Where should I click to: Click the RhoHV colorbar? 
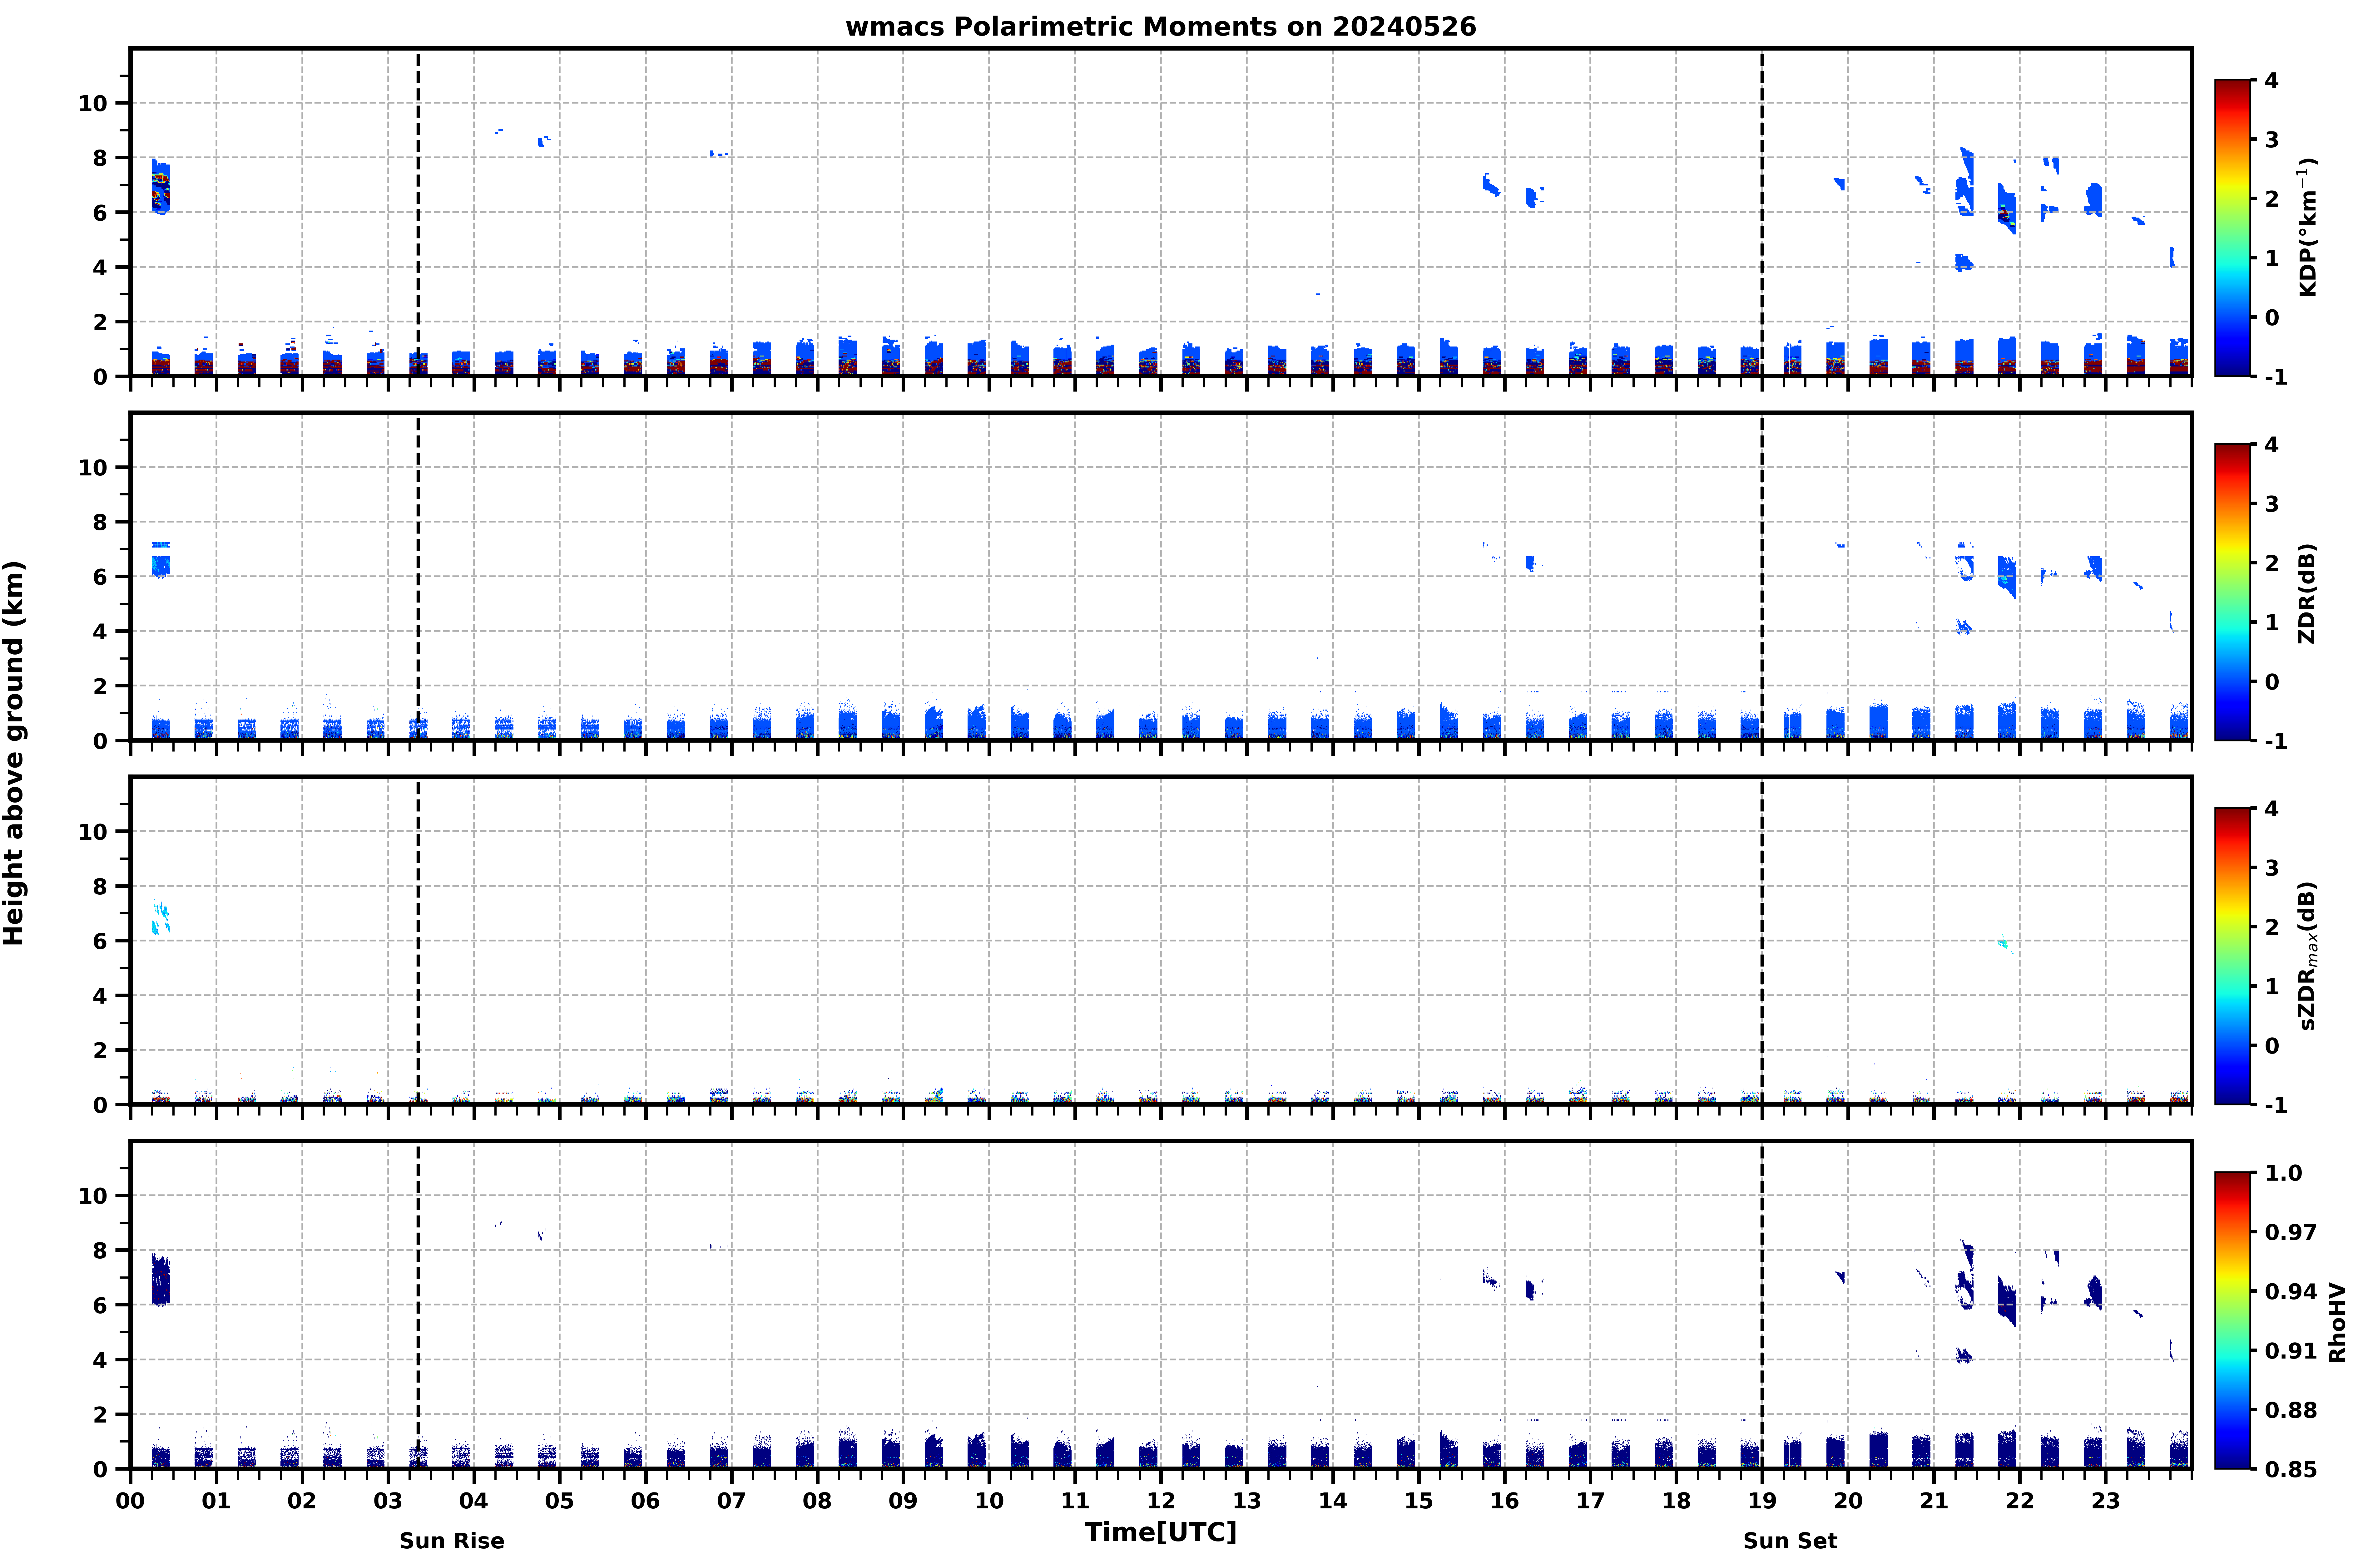click(x=2232, y=1320)
